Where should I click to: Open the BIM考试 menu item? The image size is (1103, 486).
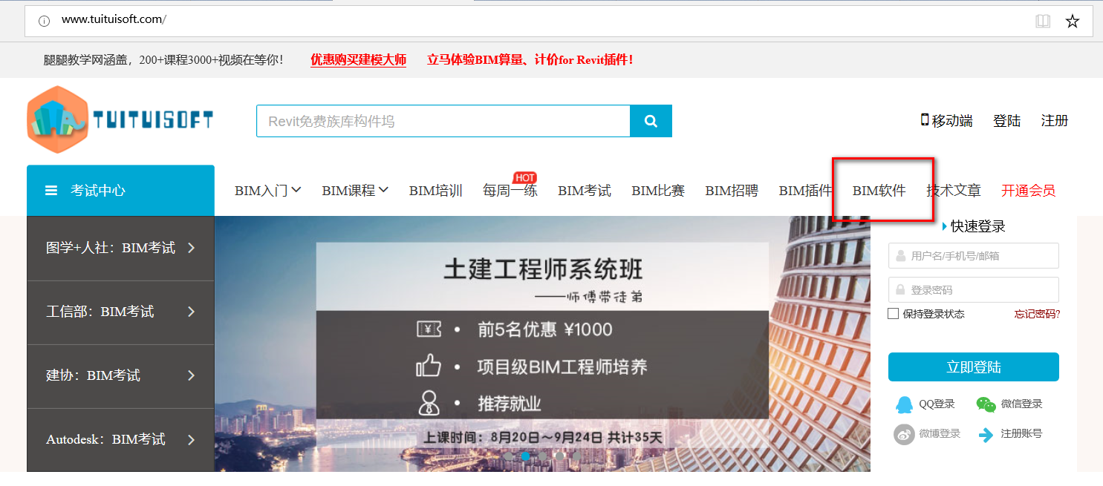point(585,191)
